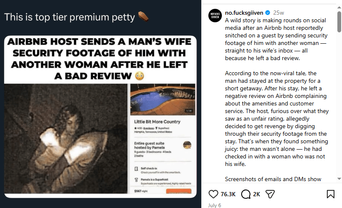View the 76.3K likes count
This screenshot has height=208, width=342.
point(228,194)
